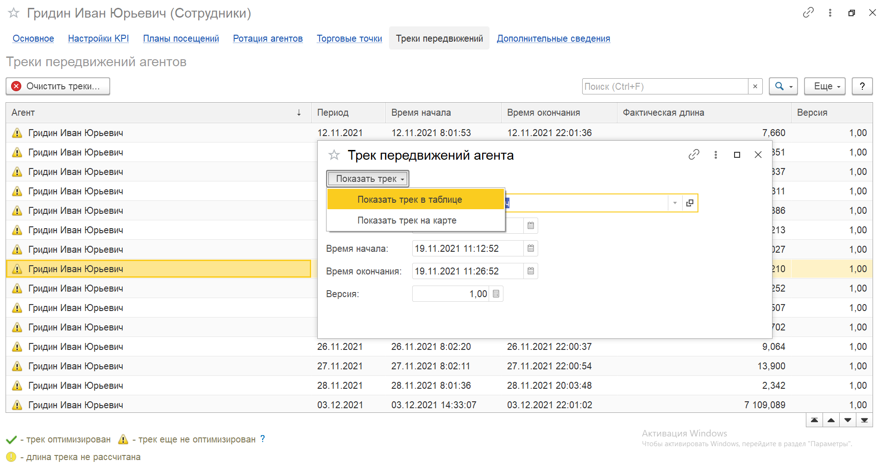Click into the Поиск search field
886x467 pixels.
665,87
